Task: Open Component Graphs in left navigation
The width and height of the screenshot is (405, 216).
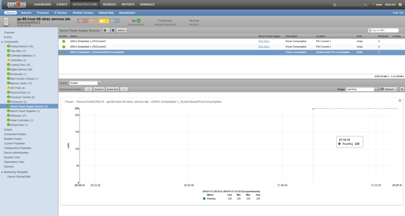Action: pyautogui.click(x=15, y=134)
